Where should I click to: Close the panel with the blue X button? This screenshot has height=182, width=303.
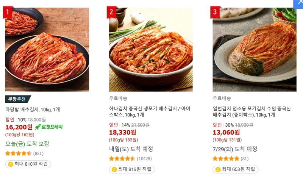click(299, 3)
